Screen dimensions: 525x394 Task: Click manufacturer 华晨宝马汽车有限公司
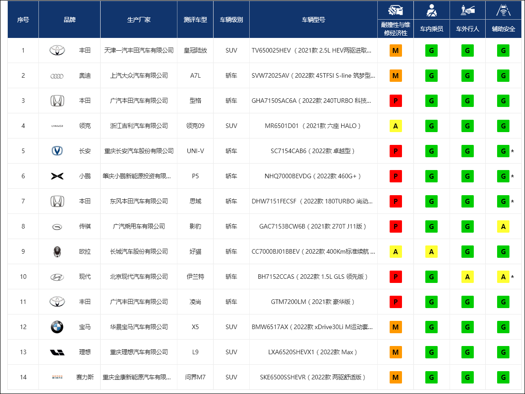click(139, 327)
